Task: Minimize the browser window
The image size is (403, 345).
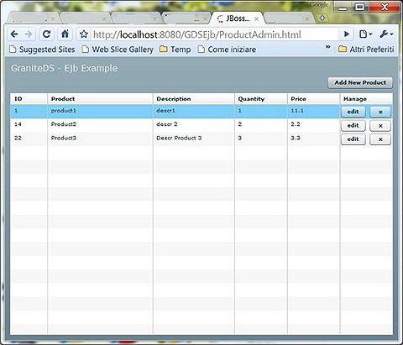Action: click(343, 7)
